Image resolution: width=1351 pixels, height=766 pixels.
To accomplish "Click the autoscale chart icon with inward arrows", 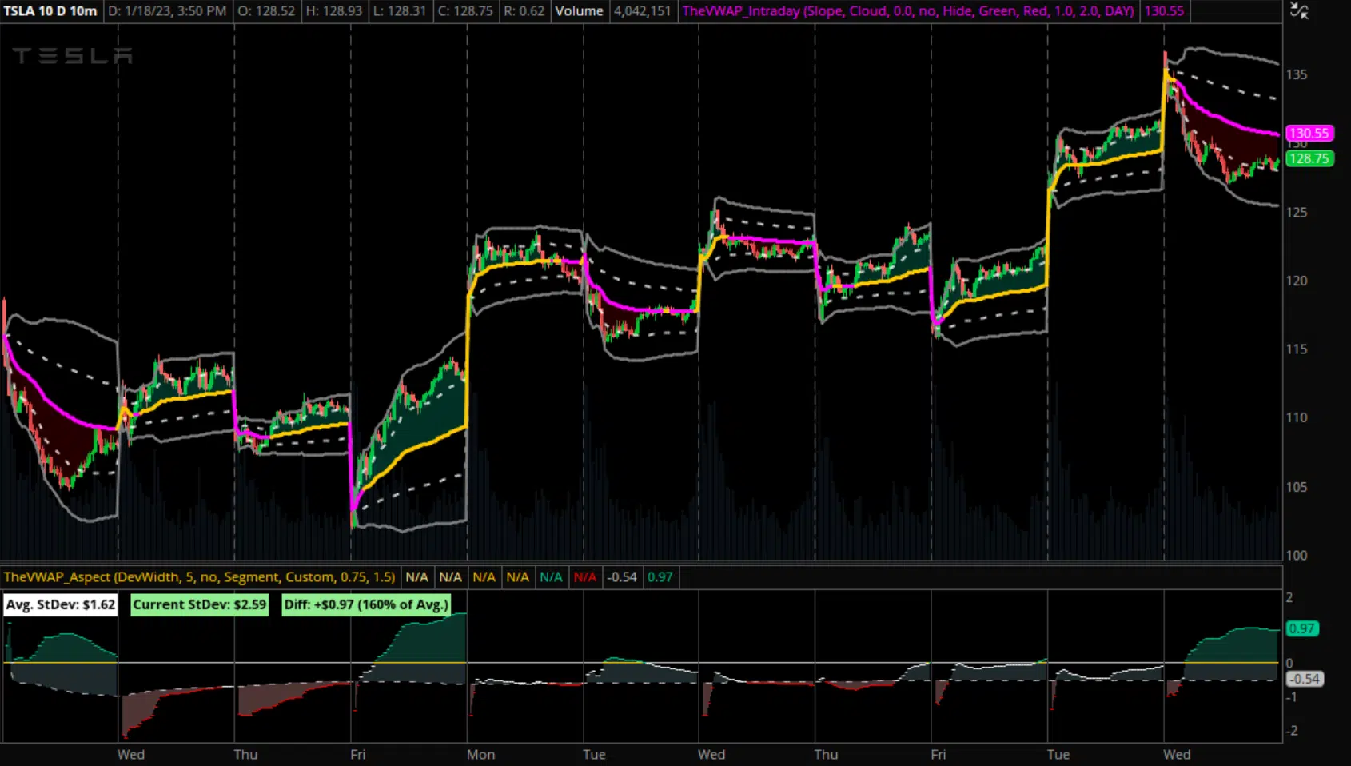I will click(x=1300, y=11).
